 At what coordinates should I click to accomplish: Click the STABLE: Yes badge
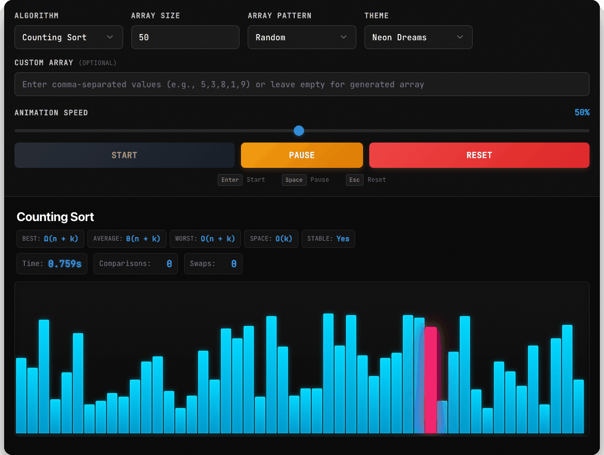(x=328, y=239)
